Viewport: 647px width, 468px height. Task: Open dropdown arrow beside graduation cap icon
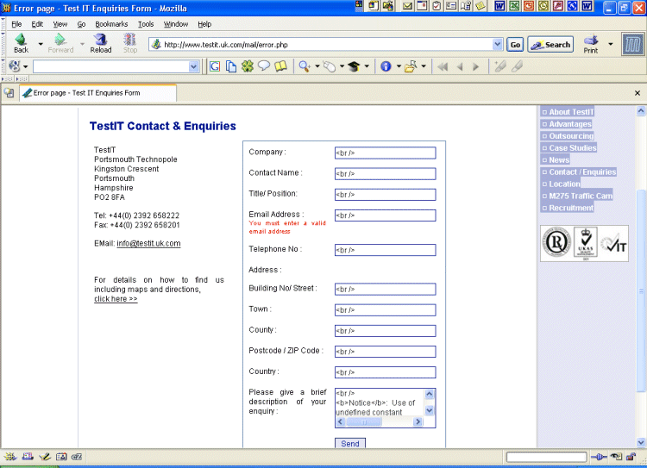point(367,66)
